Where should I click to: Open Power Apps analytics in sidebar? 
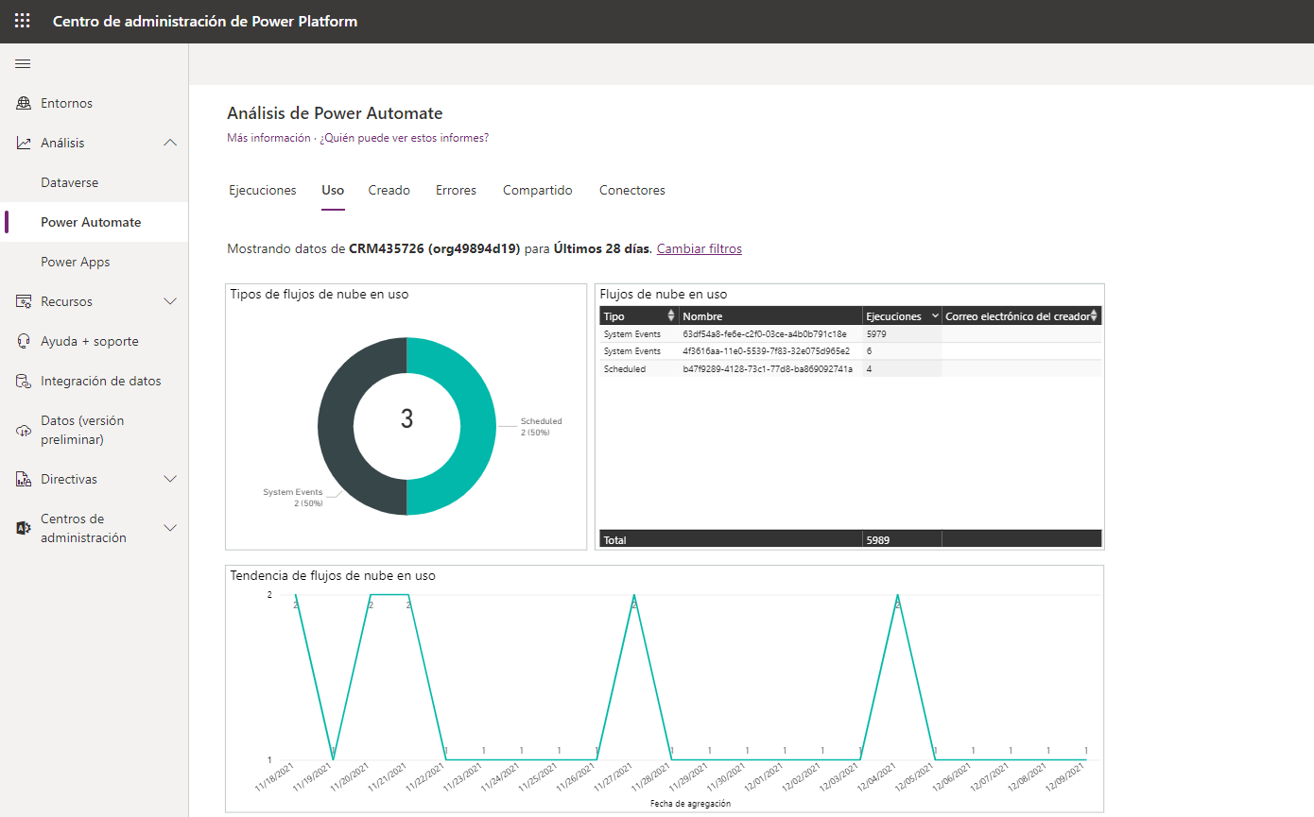pos(76,262)
